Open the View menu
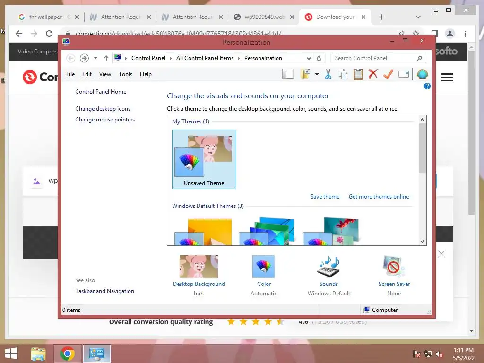Screen dimensions: 484x363 105,74
